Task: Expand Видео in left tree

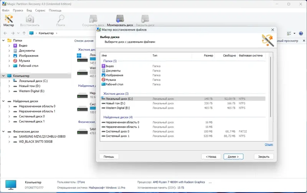Action: tap(9, 45)
